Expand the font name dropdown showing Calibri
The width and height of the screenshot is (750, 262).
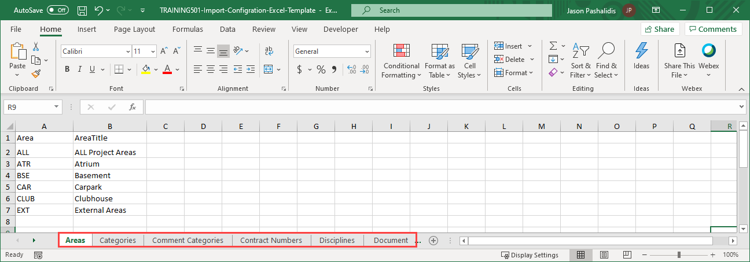pos(128,51)
